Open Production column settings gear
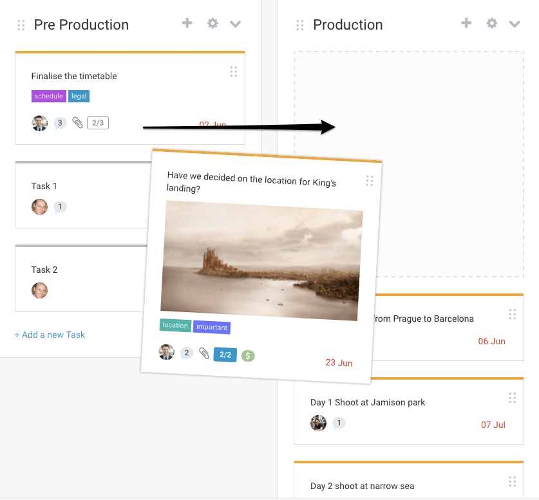The width and height of the screenshot is (539, 500). coord(492,24)
